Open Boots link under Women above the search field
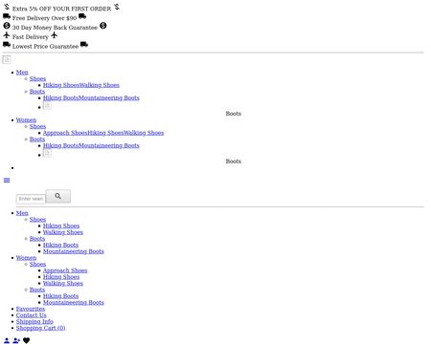Viewport: 431px width, 344px height. tap(37, 140)
